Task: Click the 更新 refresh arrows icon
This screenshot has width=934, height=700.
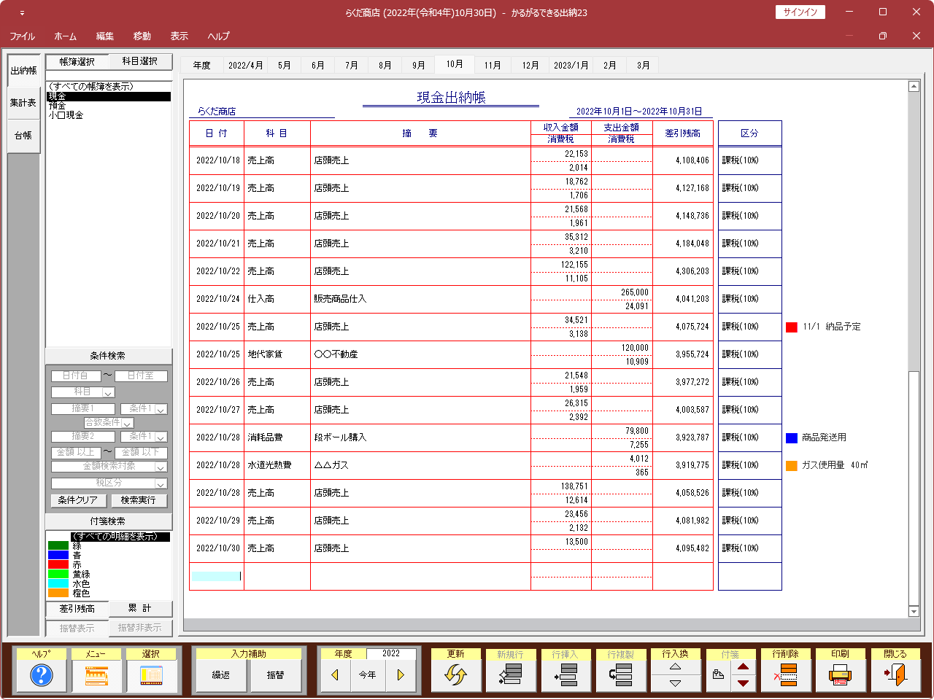Action: pos(455,676)
